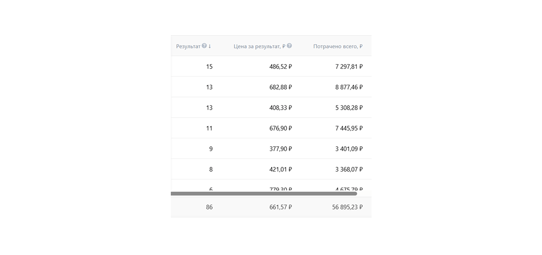542x255 pixels.
Task: Click the spent amount 5 308,28 ₽
Action: coord(349,108)
